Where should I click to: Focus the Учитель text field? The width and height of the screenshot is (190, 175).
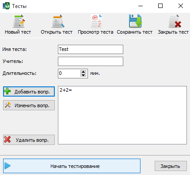[91, 61]
